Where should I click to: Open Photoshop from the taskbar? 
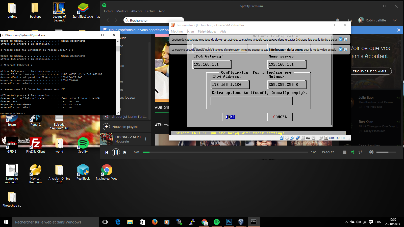pyautogui.click(x=229, y=222)
